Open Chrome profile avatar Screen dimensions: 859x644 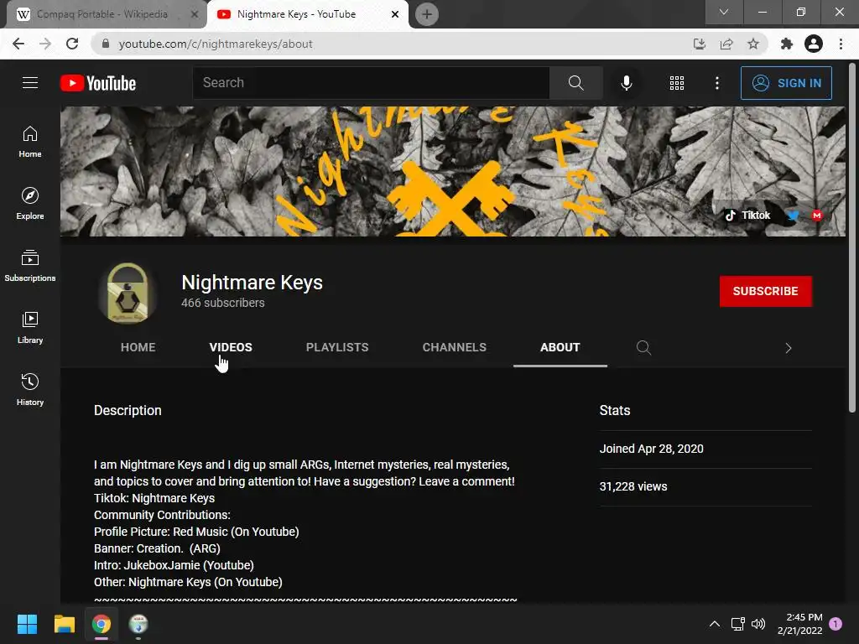(x=814, y=44)
